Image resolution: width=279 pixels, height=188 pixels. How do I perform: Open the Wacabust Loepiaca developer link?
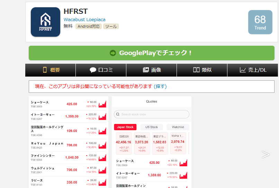(x=84, y=20)
